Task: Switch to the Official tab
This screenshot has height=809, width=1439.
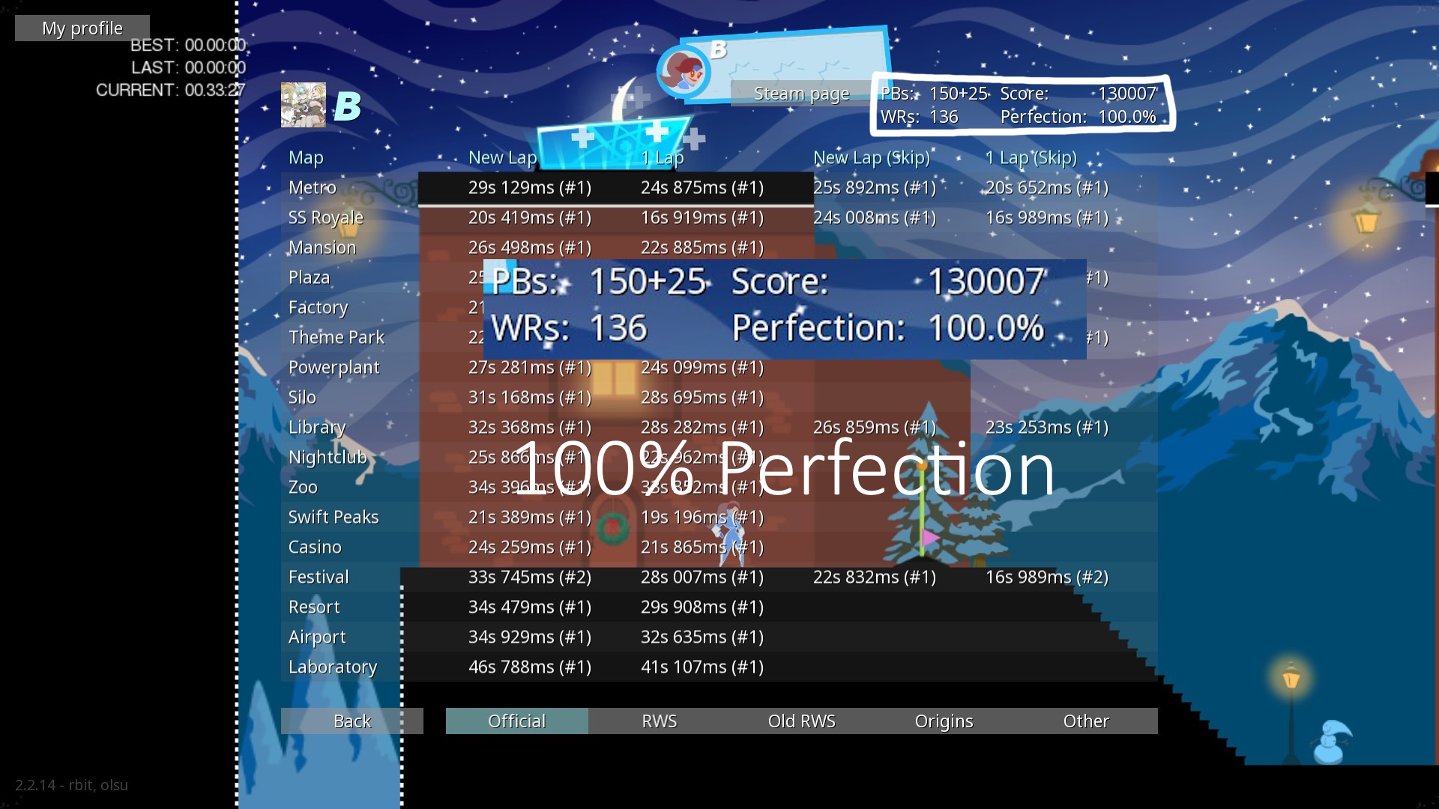Action: pyautogui.click(x=516, y=721)
